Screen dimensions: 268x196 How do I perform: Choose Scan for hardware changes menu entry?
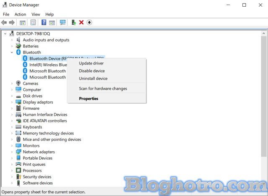(x=107, y=88)
